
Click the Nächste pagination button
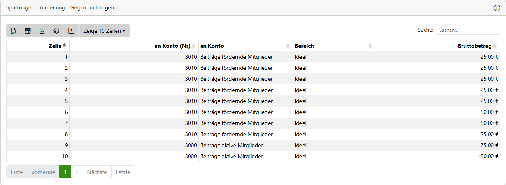[97, 172]
